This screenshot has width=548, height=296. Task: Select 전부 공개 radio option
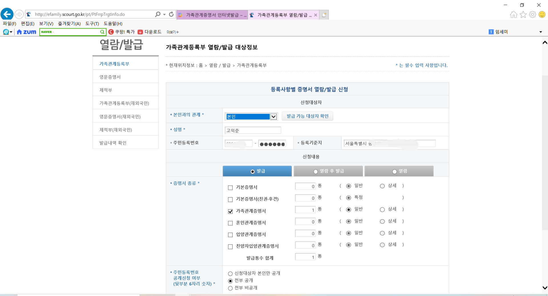point(230,281)
